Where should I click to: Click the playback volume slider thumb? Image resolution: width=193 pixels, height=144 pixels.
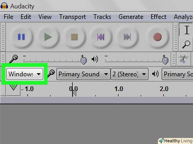(x=165, y=60)
